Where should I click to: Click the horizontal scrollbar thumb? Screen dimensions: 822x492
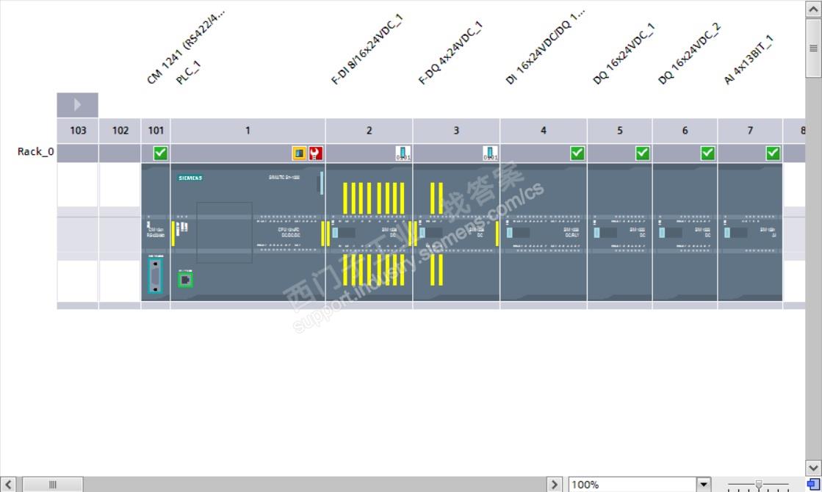(x=52, y=484)
